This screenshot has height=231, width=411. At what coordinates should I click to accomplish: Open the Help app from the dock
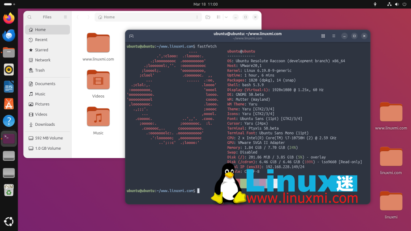click(8, 121)
